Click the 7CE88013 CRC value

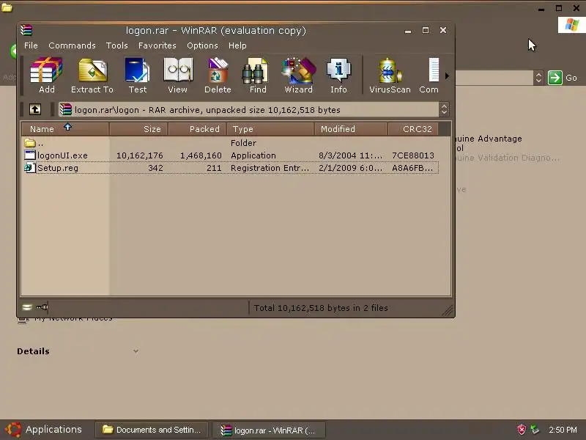413,155
